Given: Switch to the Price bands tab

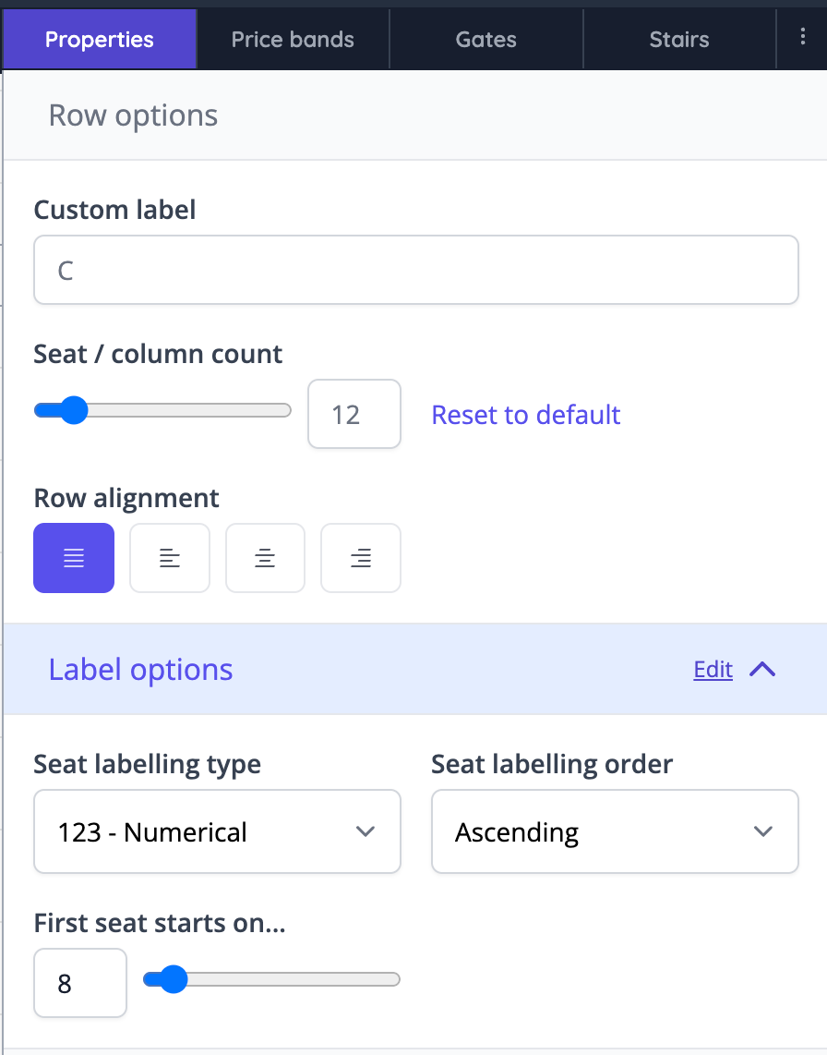Looking at the screenshot, I should tap(293, 40).
